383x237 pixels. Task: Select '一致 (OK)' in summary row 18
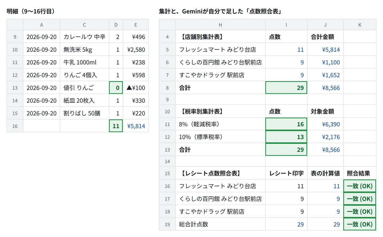coord(360,211)
